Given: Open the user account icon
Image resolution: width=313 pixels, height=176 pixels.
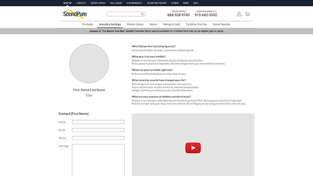Looking at the screenshot, I should (239, 14).
